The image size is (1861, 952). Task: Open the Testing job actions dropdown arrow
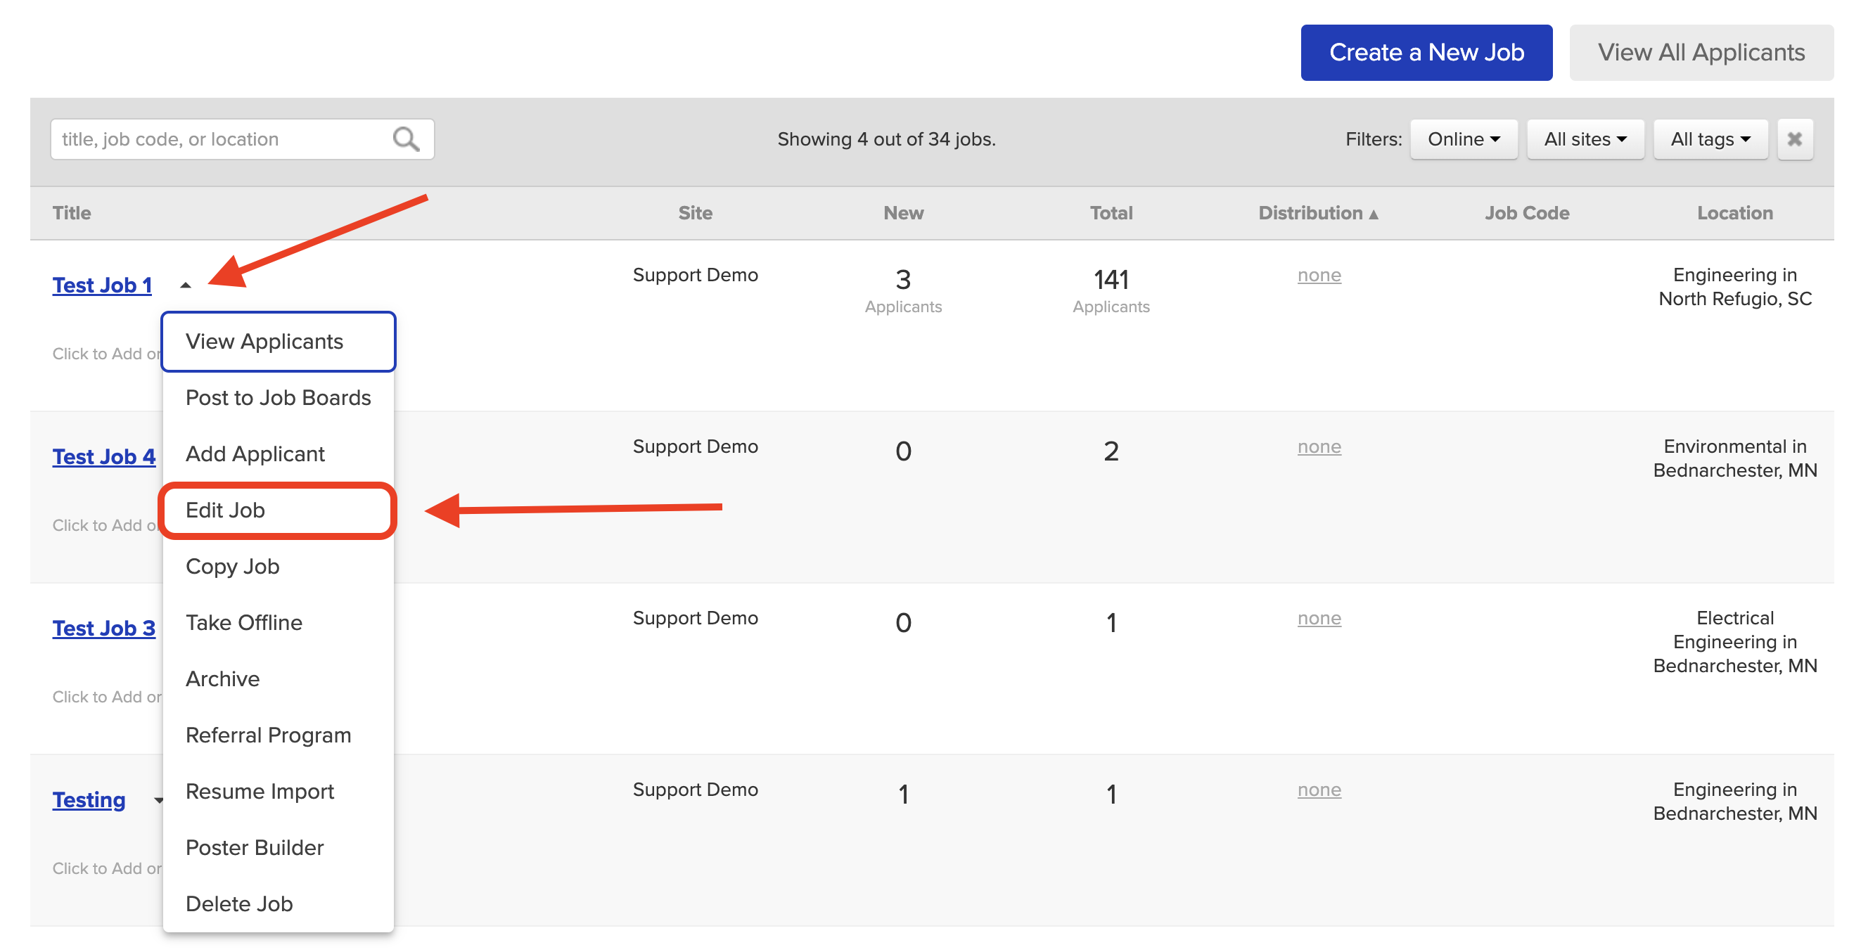coord(160,800)
